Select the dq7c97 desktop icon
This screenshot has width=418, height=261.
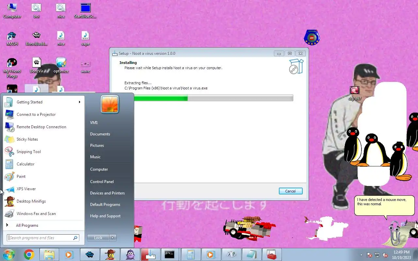click(x=355, y=93)
